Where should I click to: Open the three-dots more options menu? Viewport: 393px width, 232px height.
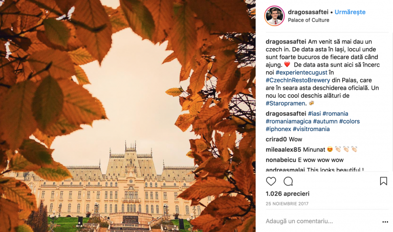click(x=385, y=222)
